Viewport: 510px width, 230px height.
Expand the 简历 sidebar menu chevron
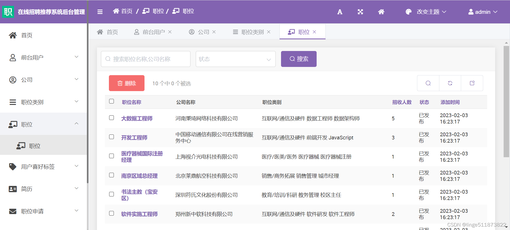click(76, 188)
